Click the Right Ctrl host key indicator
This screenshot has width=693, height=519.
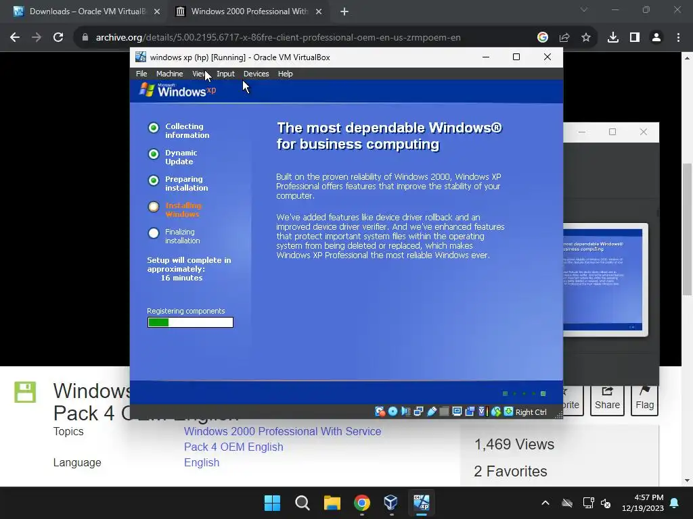coord(531,412)
